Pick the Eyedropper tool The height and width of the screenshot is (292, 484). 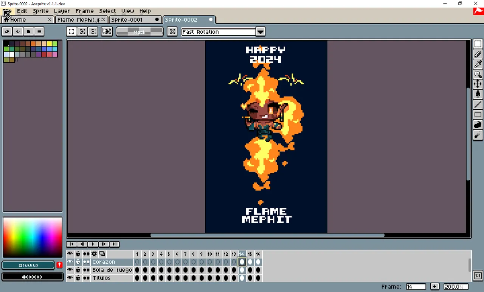point(478,64)
